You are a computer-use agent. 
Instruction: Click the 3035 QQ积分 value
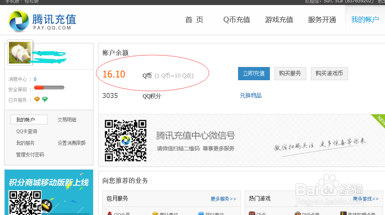pos(110,95)
